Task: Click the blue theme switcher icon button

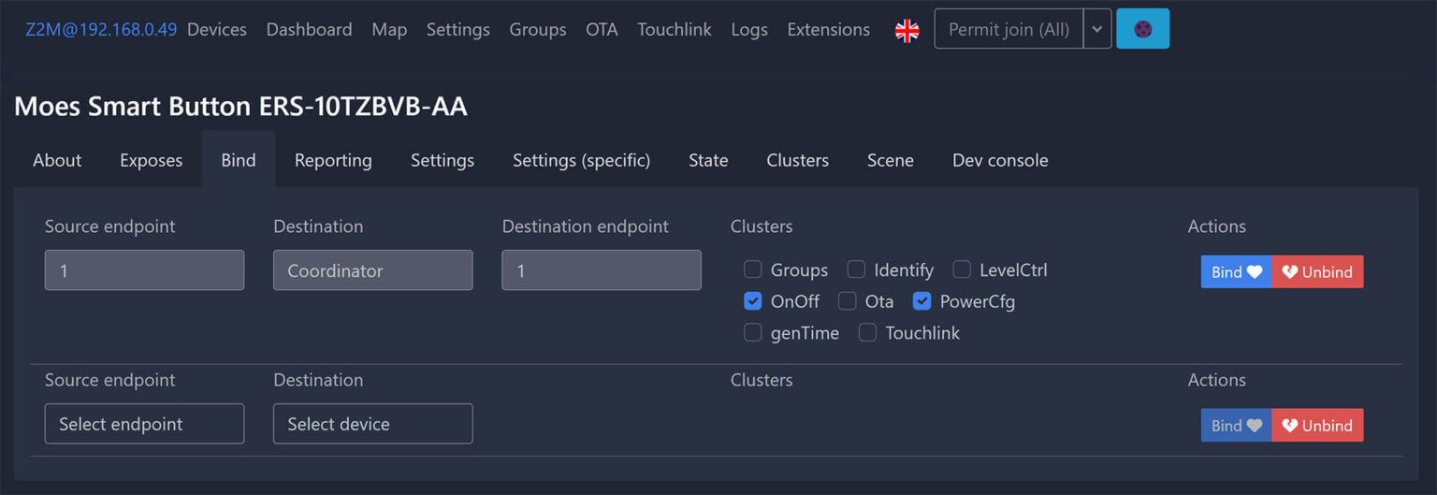Action: click(1142, 29)
